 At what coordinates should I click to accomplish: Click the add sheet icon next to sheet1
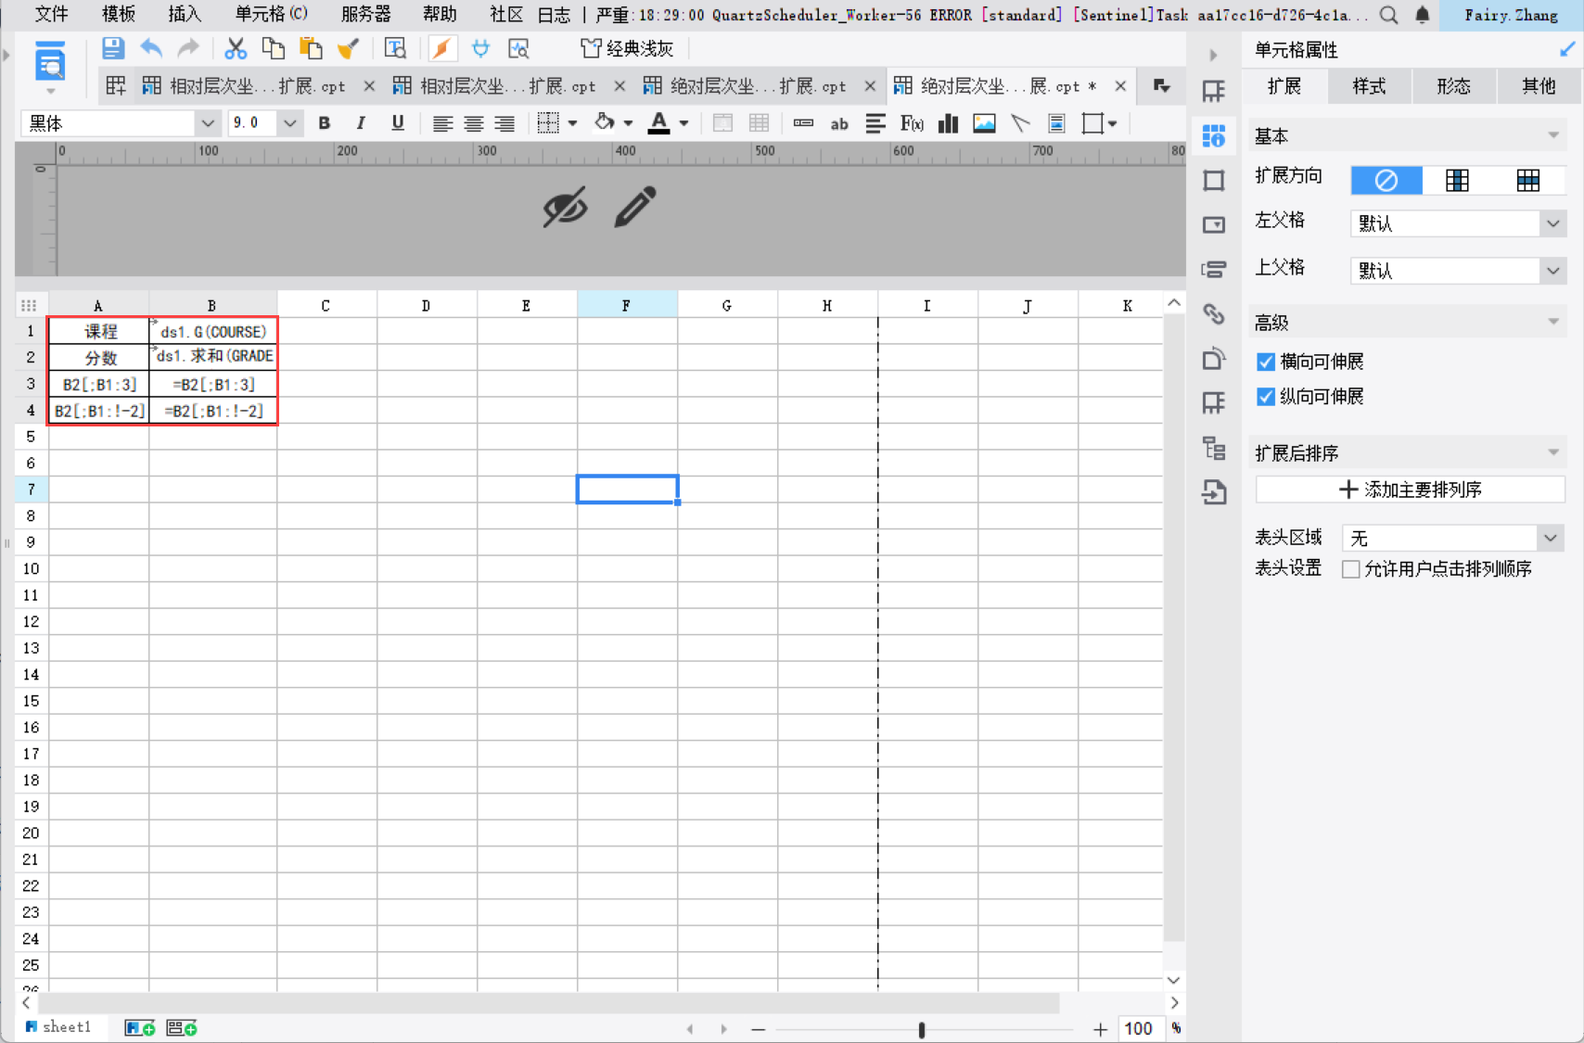pos(140,1028)
